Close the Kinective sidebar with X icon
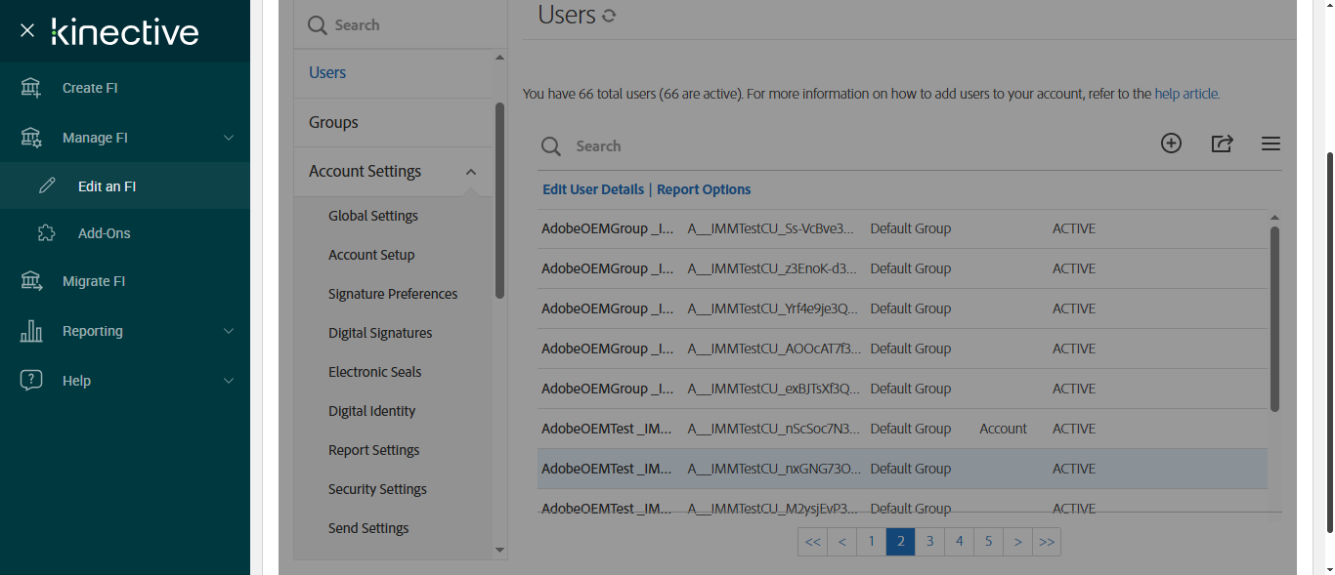This screenshot has width=1335, height=575. click(x=27, y=31)
